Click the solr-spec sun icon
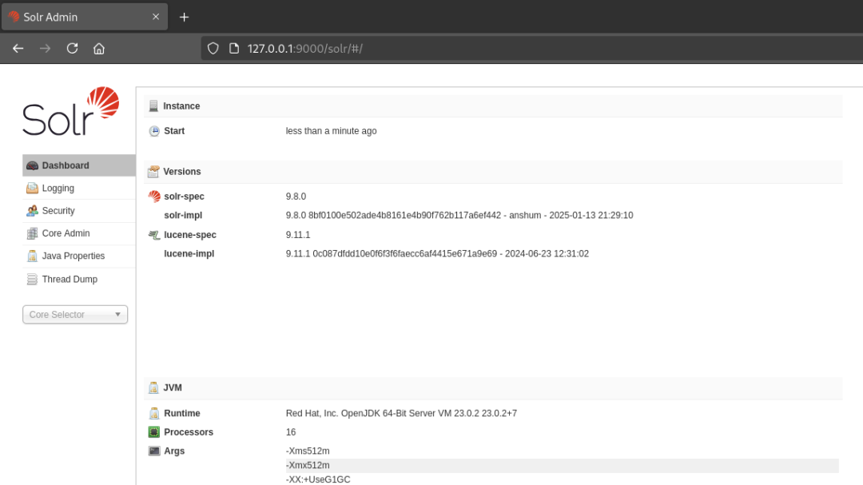This screenshot has height=485, width=863. coord(154,197)
